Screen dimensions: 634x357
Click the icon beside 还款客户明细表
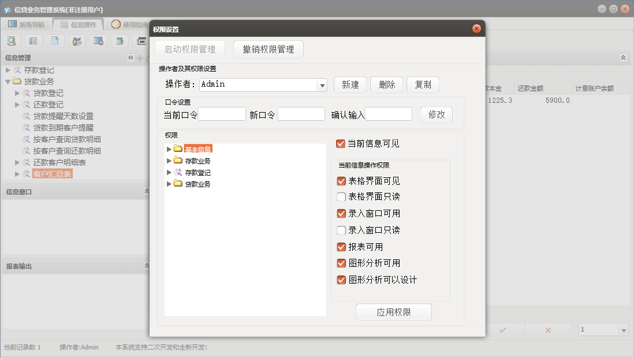(27, 162)
